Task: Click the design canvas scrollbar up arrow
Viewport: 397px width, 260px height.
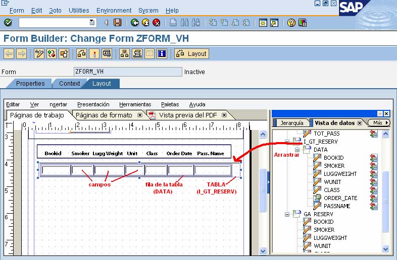Action: click(263, 134)
